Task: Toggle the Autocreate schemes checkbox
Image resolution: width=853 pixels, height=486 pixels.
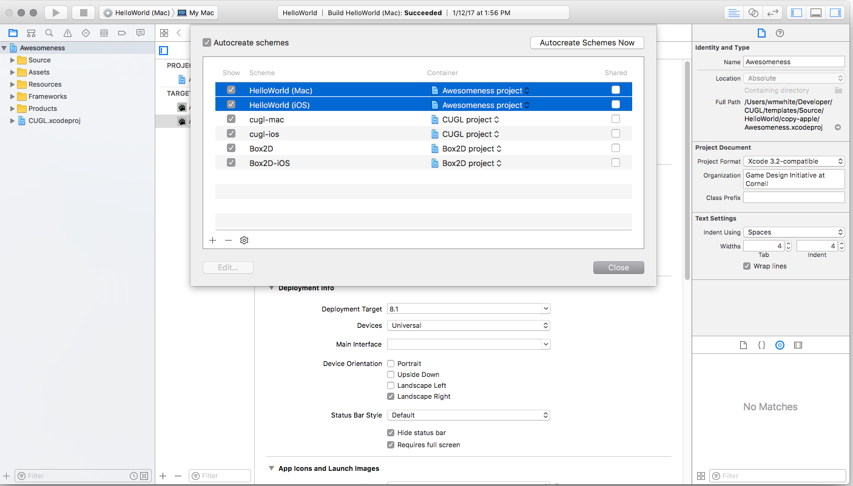Action: [x=207, y=43]
